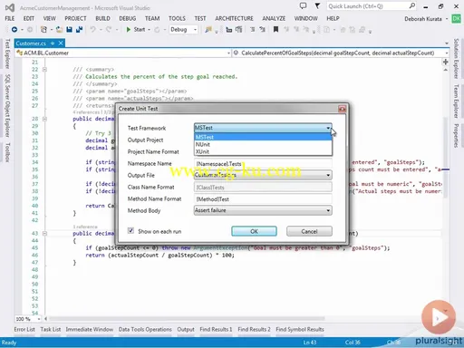
Task: Open the Test Framework MSTest combo box
Action: tap(263, 128)
